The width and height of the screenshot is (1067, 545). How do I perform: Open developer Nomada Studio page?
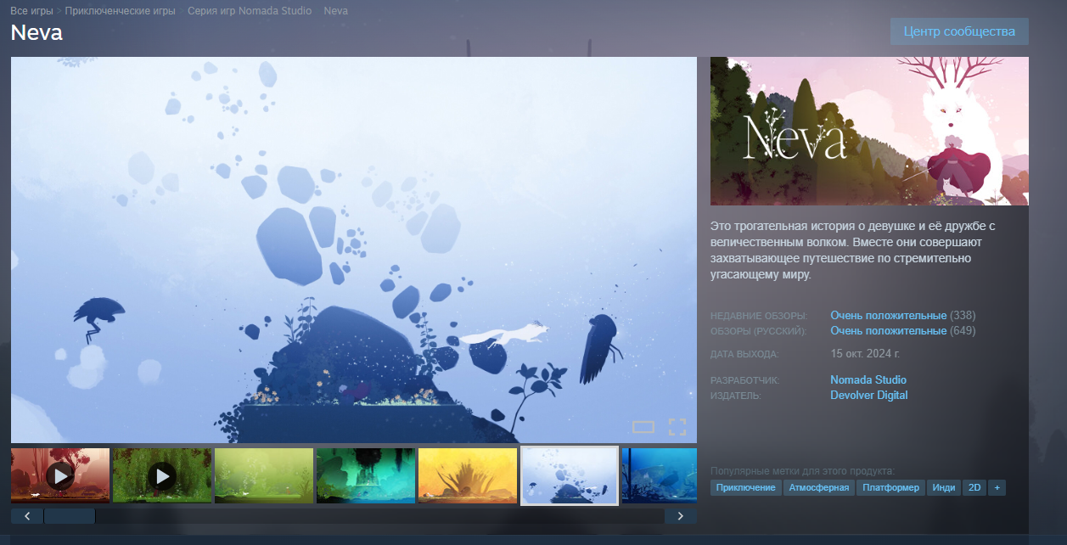(x=868, y=379)
